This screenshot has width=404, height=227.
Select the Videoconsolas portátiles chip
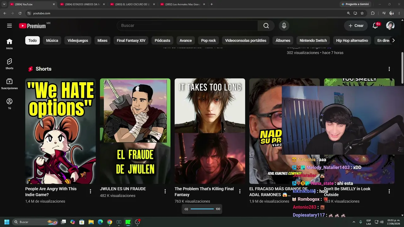(x=246, y=40)
